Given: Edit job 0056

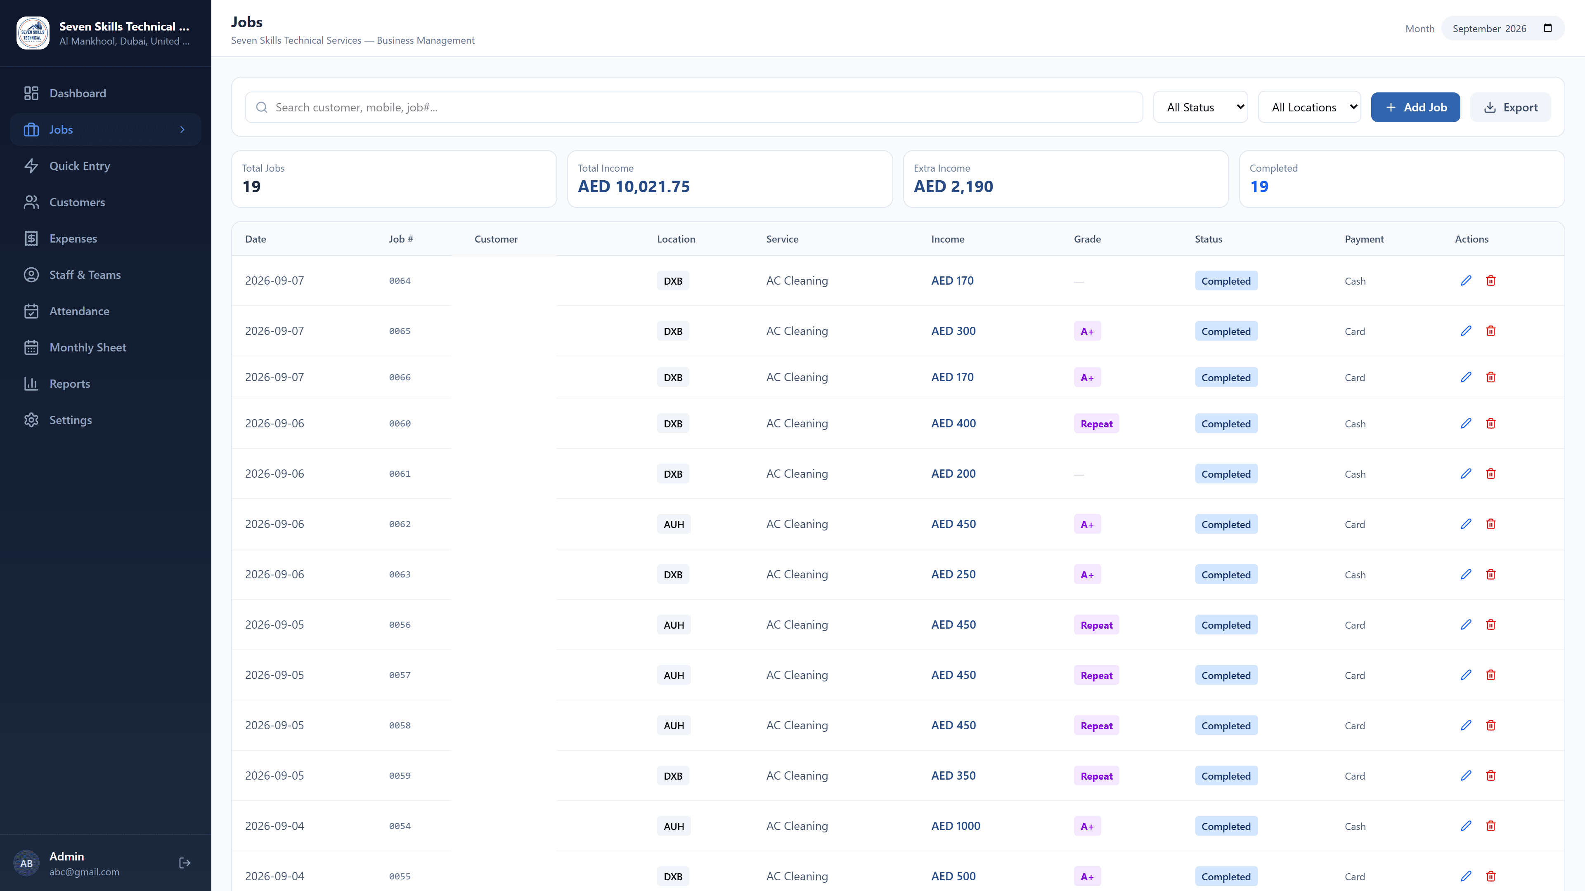Looking at the screenshot, I should click(x=1466, y=625).
